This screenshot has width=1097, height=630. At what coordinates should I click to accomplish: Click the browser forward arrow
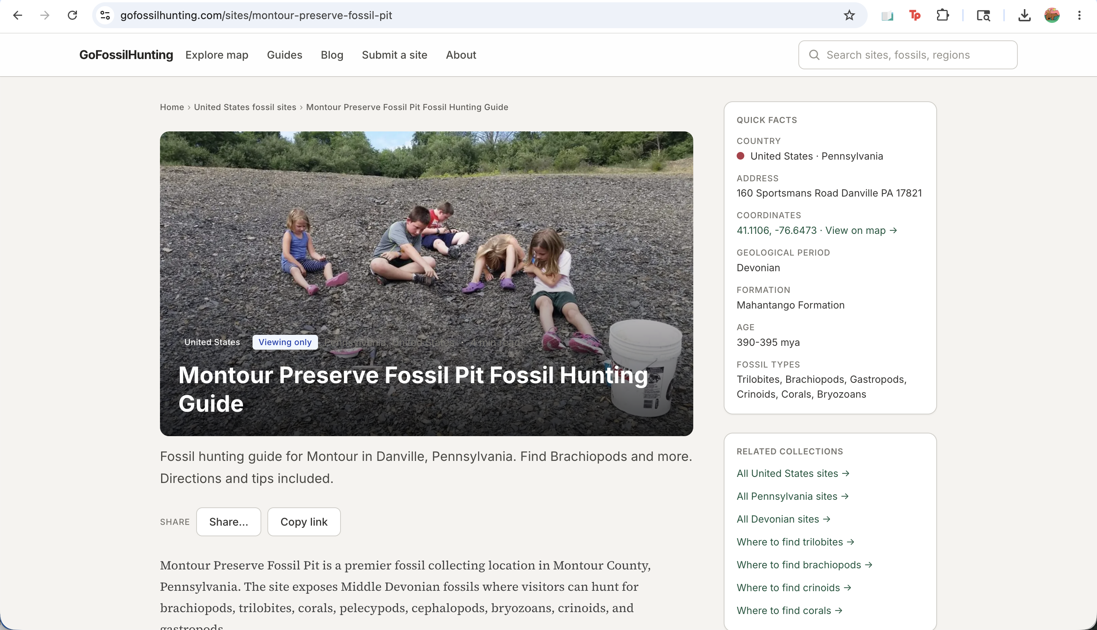[x=45, y=16]
